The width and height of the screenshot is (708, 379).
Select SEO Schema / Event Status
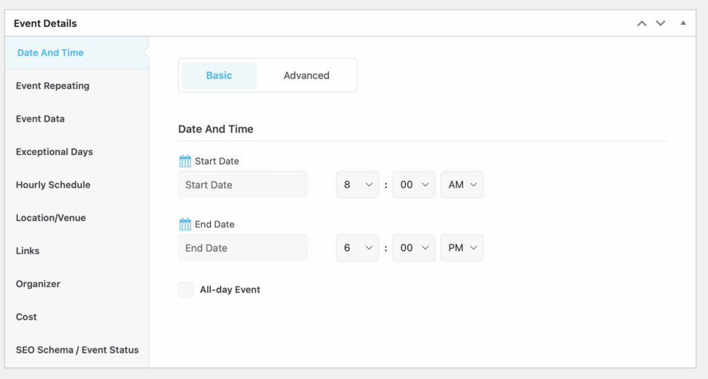(x=77, y=350)
